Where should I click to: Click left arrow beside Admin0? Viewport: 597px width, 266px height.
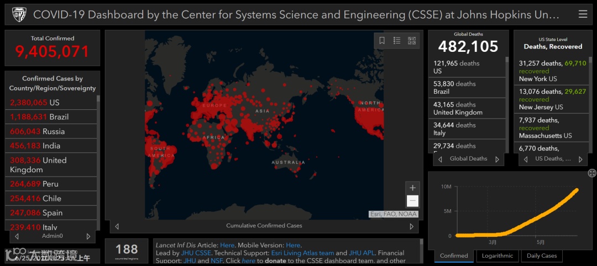click(17, 236)
